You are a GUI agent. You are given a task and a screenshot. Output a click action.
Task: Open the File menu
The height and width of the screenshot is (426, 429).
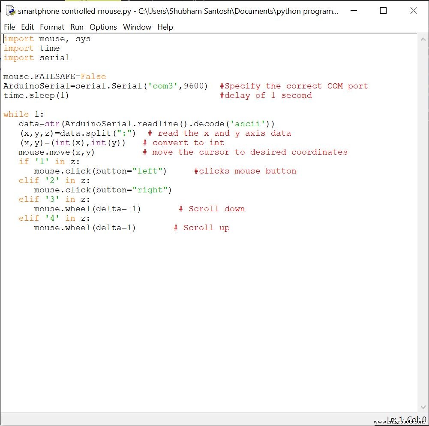point(9,27)
